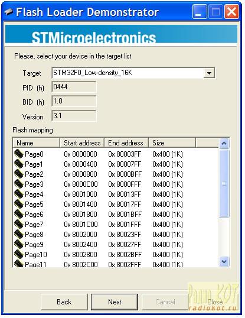Select the Page9 row name
245x318 pixels.
point(34,244)
